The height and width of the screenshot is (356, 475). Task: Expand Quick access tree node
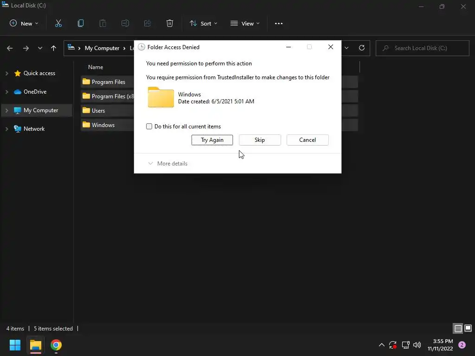click(x=7, y=73)
